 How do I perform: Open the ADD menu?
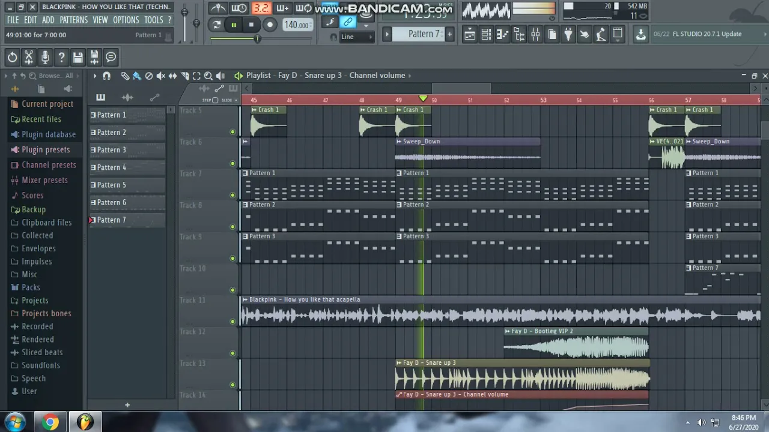[48, 20]
